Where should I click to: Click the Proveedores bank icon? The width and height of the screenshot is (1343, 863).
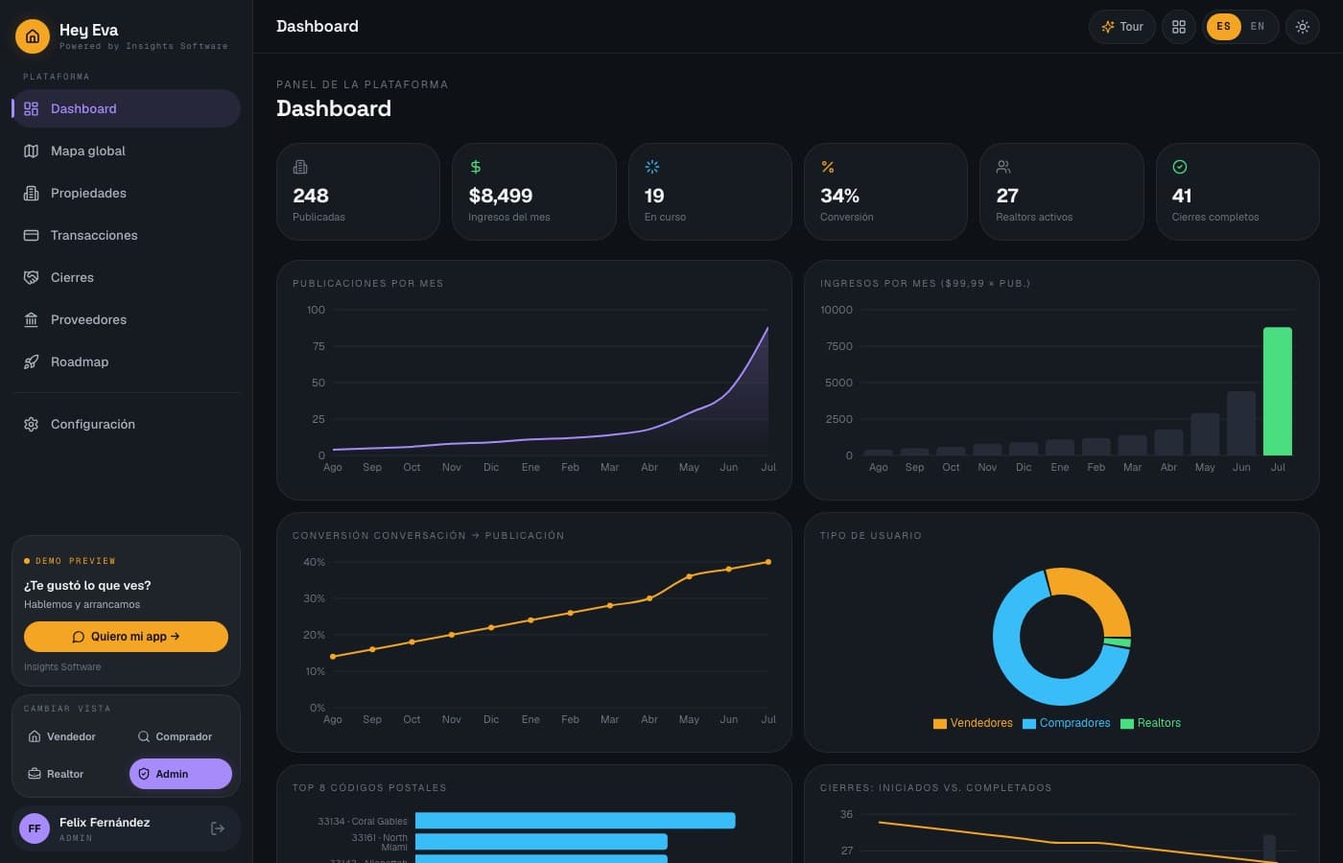(x=31, y=319)
